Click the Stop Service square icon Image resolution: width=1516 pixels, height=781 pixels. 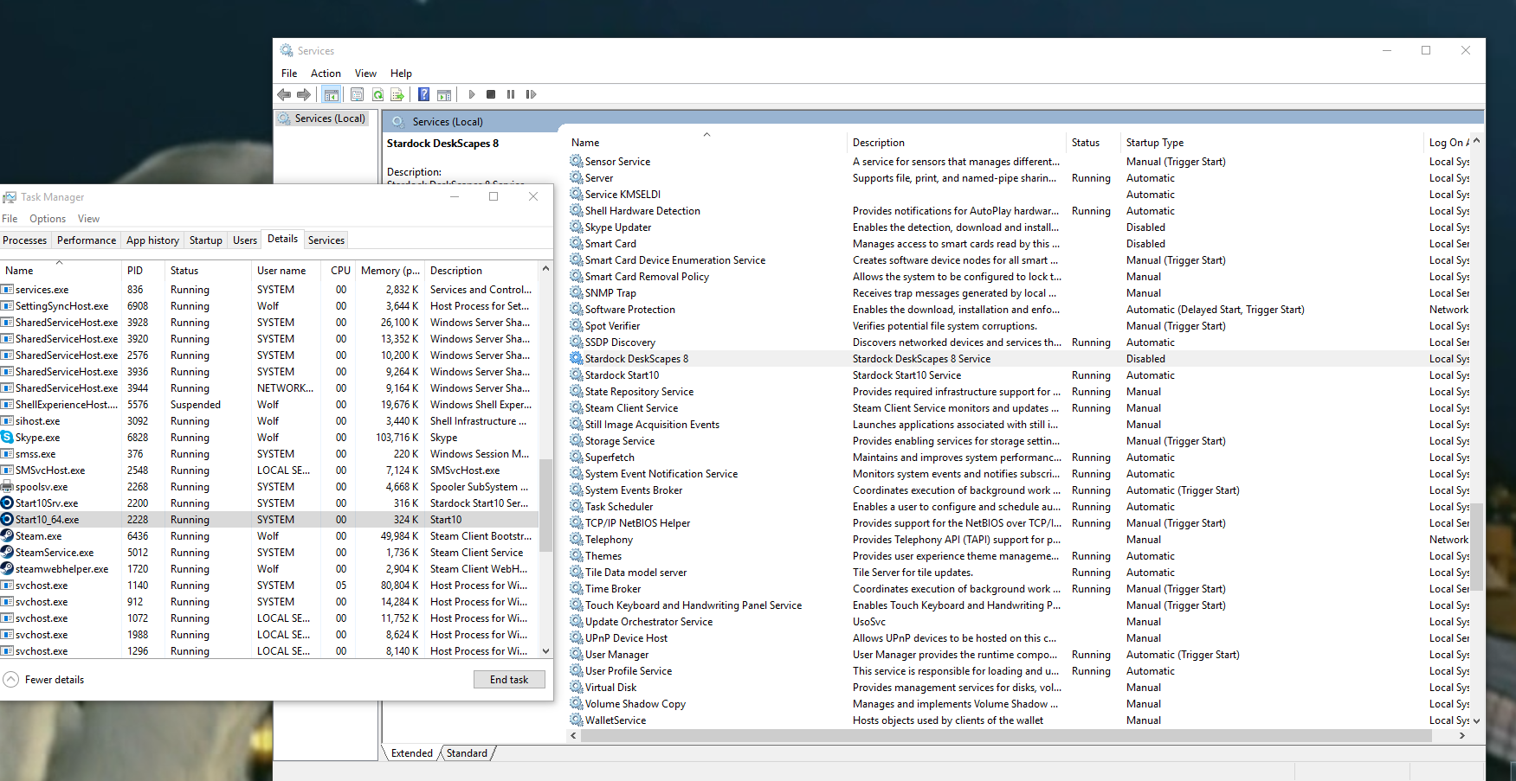coord(491,94)
